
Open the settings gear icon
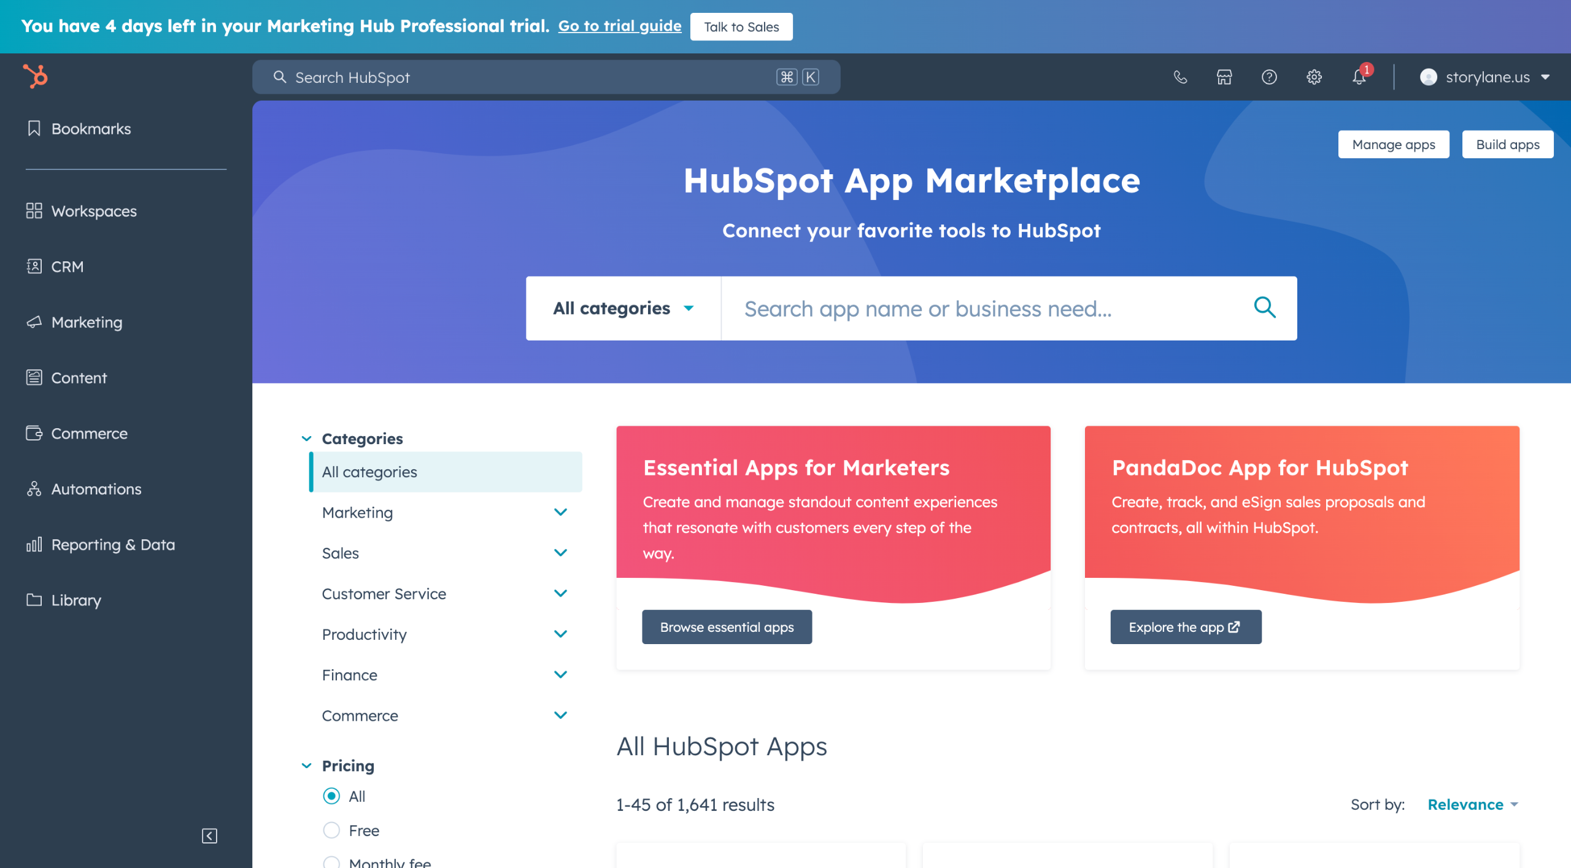click(x=1314, y=77)
